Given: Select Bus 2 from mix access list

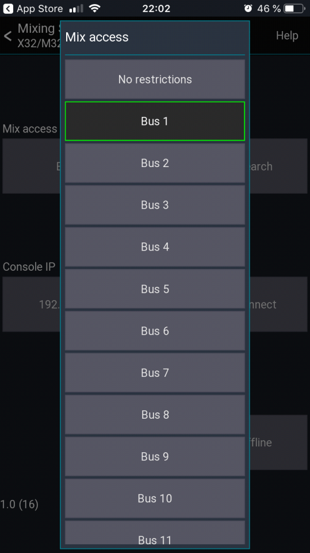Looking at the screenshot, I should point(155,163).
